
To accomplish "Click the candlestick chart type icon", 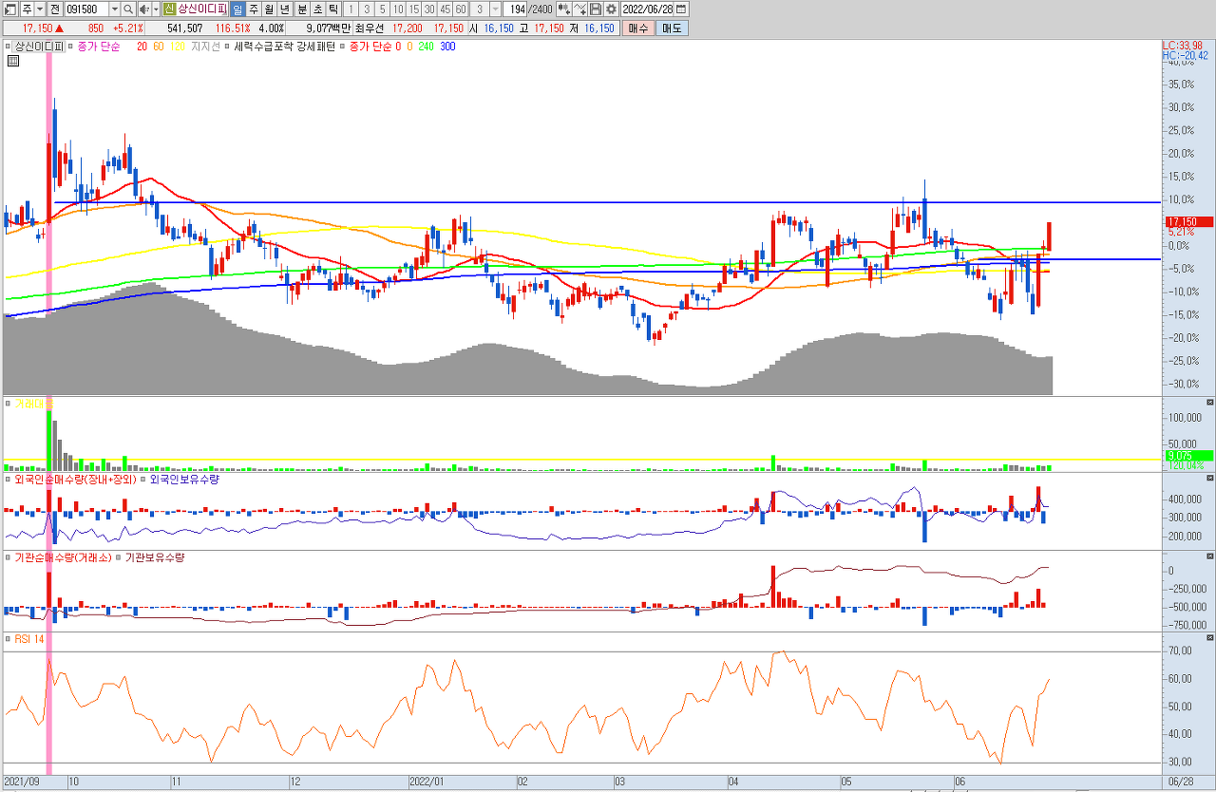I will 564,9.
